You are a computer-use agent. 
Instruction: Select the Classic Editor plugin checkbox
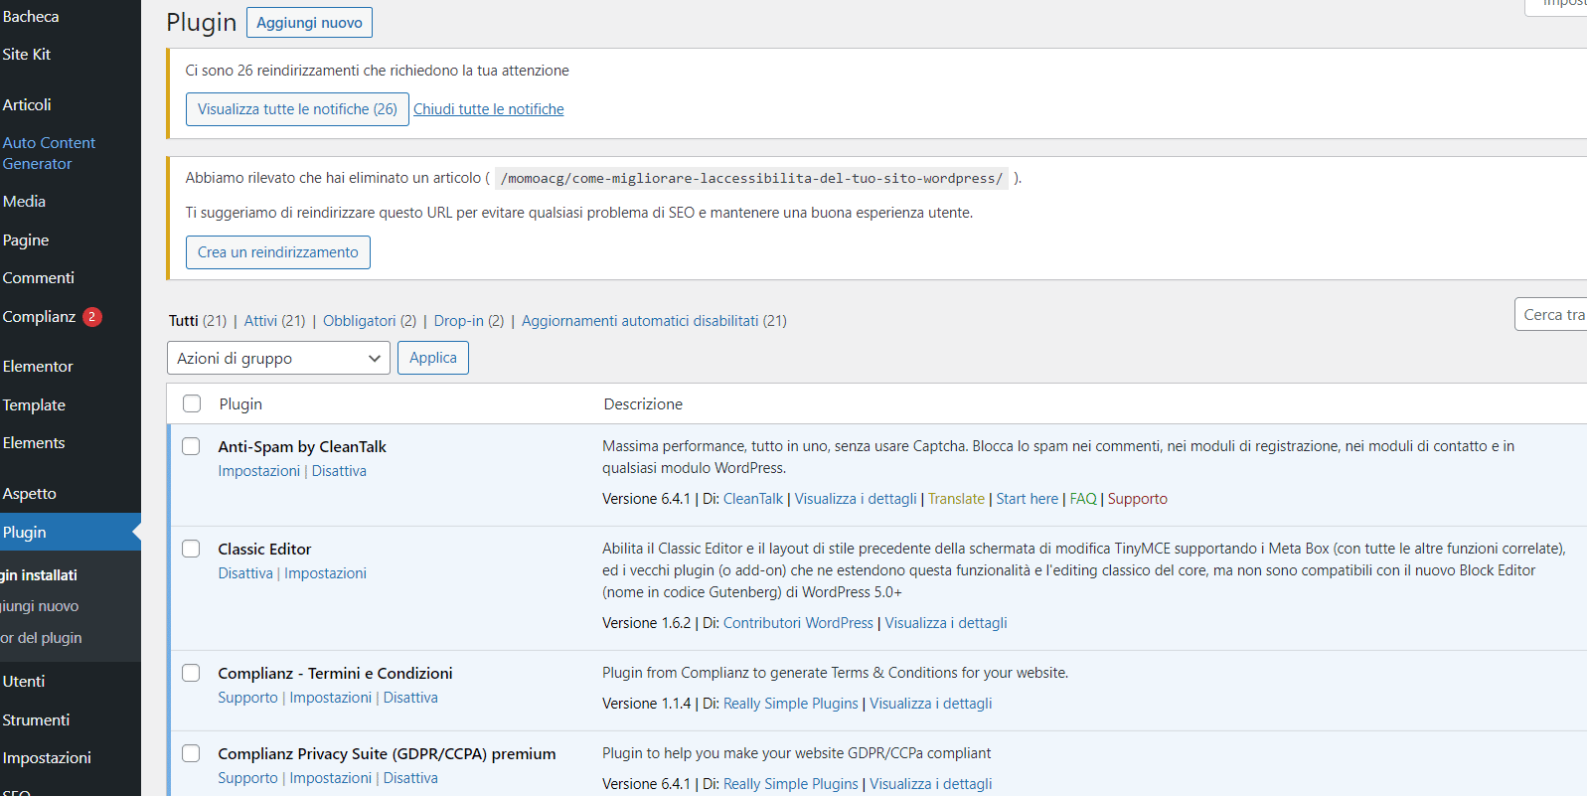coord(191,549)
